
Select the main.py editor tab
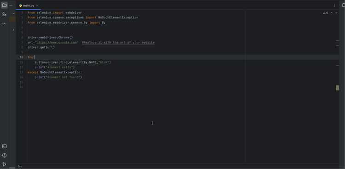(27, 6)
